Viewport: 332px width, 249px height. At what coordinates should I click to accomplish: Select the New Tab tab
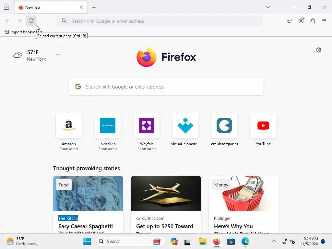click(x=51, y=7)
